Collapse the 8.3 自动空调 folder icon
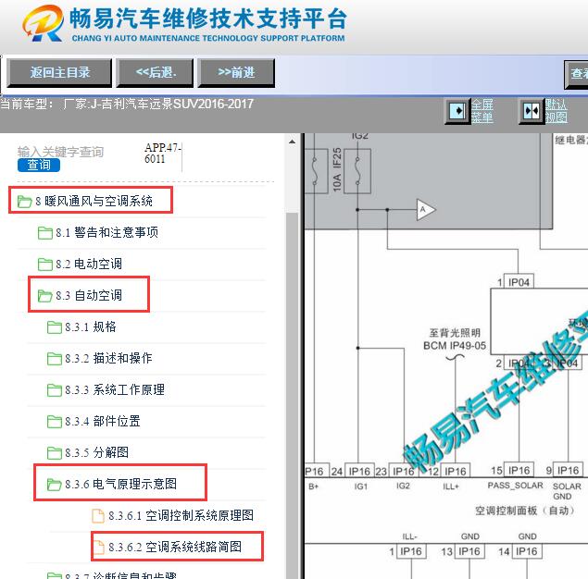 pyautogui.click(x=45, y=296)
